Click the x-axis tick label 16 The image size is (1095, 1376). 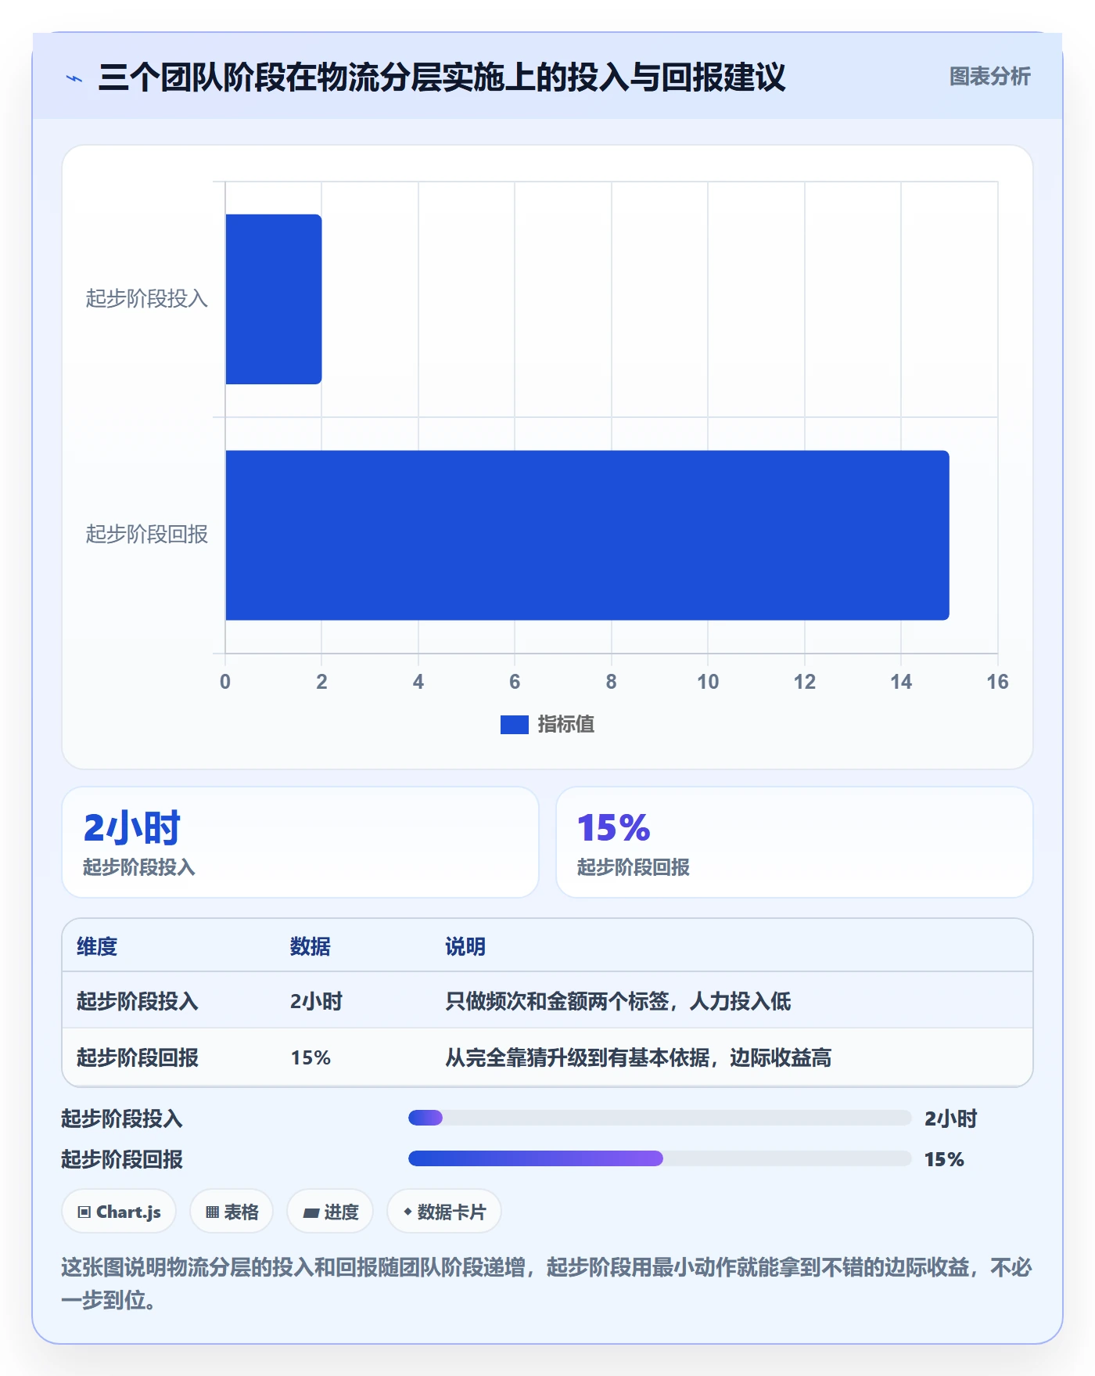997,682
